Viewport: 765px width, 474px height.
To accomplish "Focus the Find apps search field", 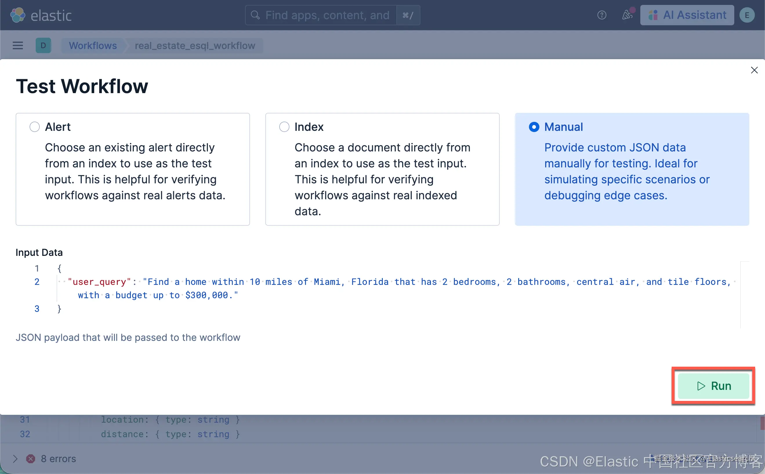I will pyautogui.click(x=327, y=15).
